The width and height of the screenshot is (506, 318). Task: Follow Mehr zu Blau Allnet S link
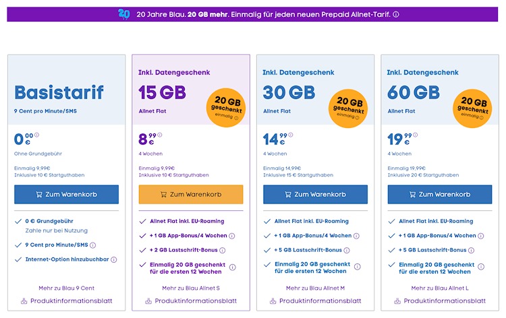pyautogui.click(x=190, y=288)
